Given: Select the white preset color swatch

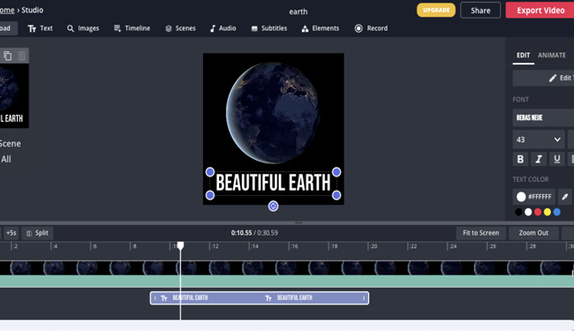Looking at the screenshot, I should (x=528, y=212).
